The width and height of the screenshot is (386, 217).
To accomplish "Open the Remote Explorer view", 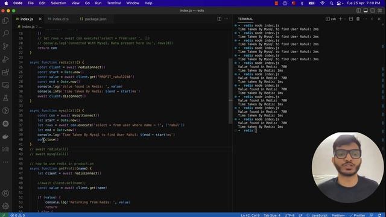I will click(x=5, y=85).
